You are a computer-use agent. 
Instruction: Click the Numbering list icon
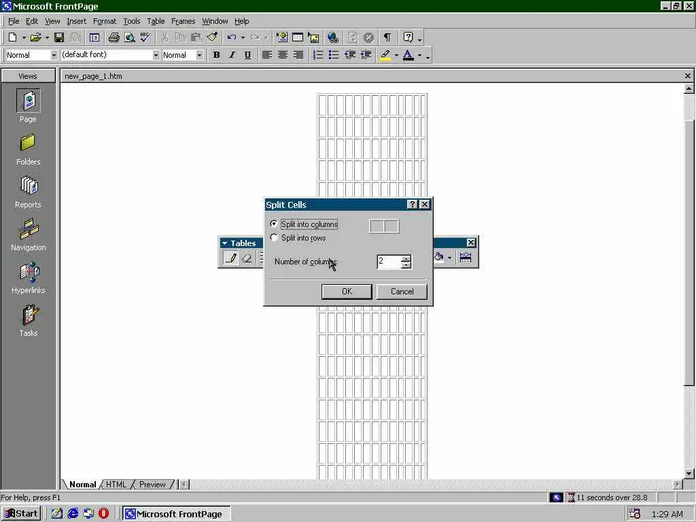[x=318, y=55]
